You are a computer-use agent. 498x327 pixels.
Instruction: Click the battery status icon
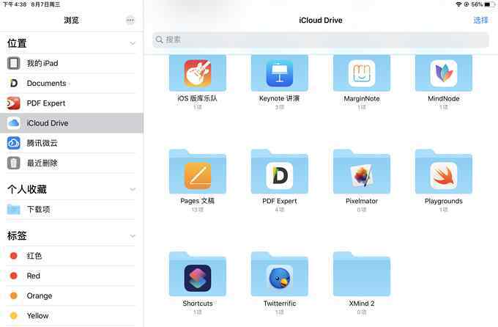pyautogui.click(x=489, y=4)
